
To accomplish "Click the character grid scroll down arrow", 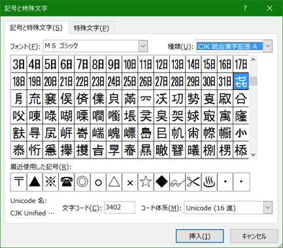I will (x=253, y=155).
